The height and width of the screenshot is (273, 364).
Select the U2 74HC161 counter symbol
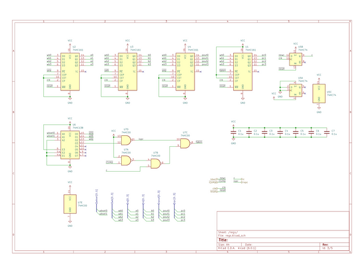70,72
